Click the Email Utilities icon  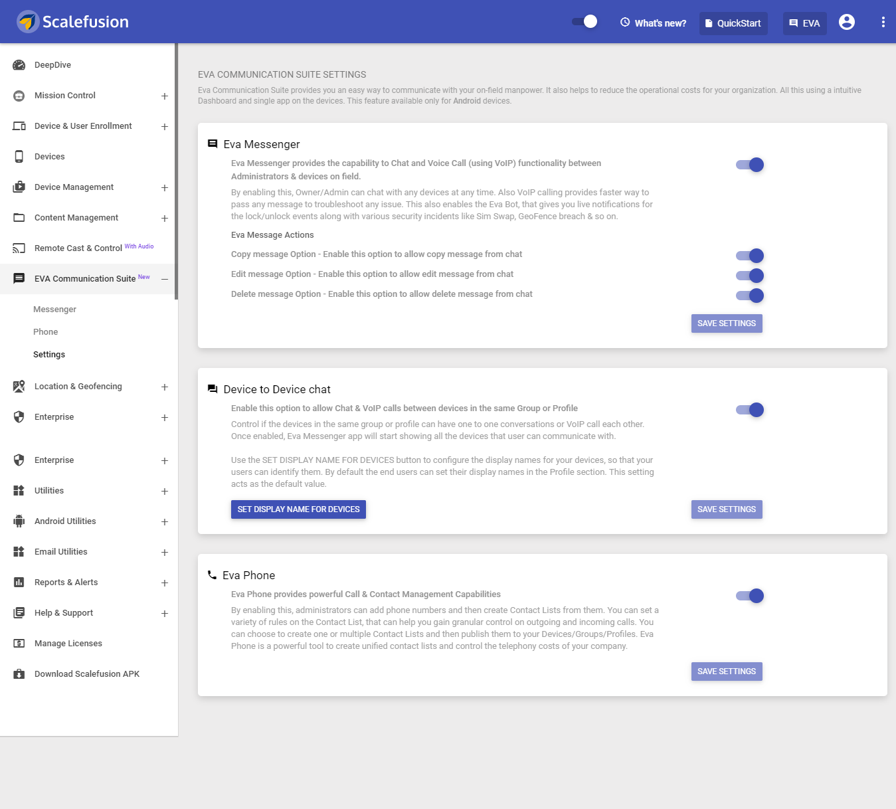tap(19, 552)
